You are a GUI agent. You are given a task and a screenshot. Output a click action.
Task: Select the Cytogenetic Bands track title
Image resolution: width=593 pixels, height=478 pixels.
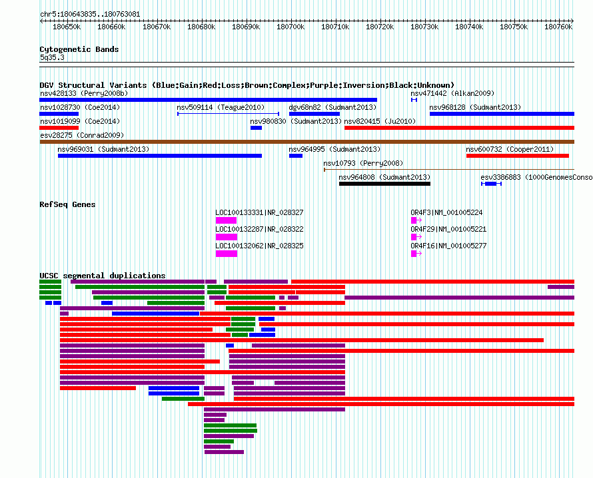click(79, 49)
